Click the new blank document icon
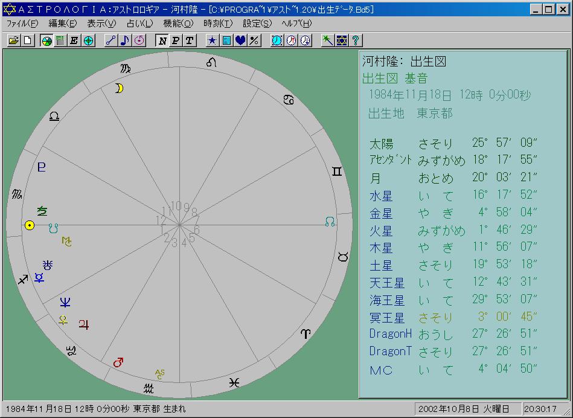Image resolution: width=573 pixels, height=418 pixels. tap(27, 40)
